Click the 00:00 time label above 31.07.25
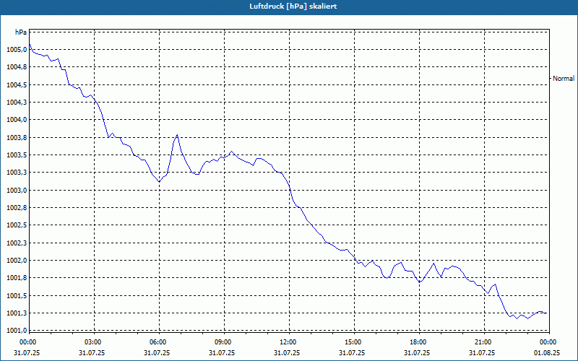 [27, 342]
